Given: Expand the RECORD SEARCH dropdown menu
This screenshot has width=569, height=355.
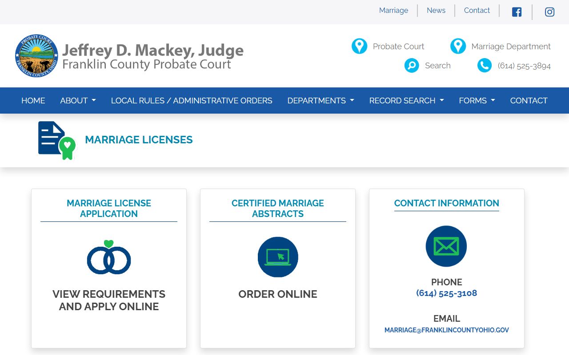Looking at the screenshot, I should pyautogui.click(x=407, y=101).
